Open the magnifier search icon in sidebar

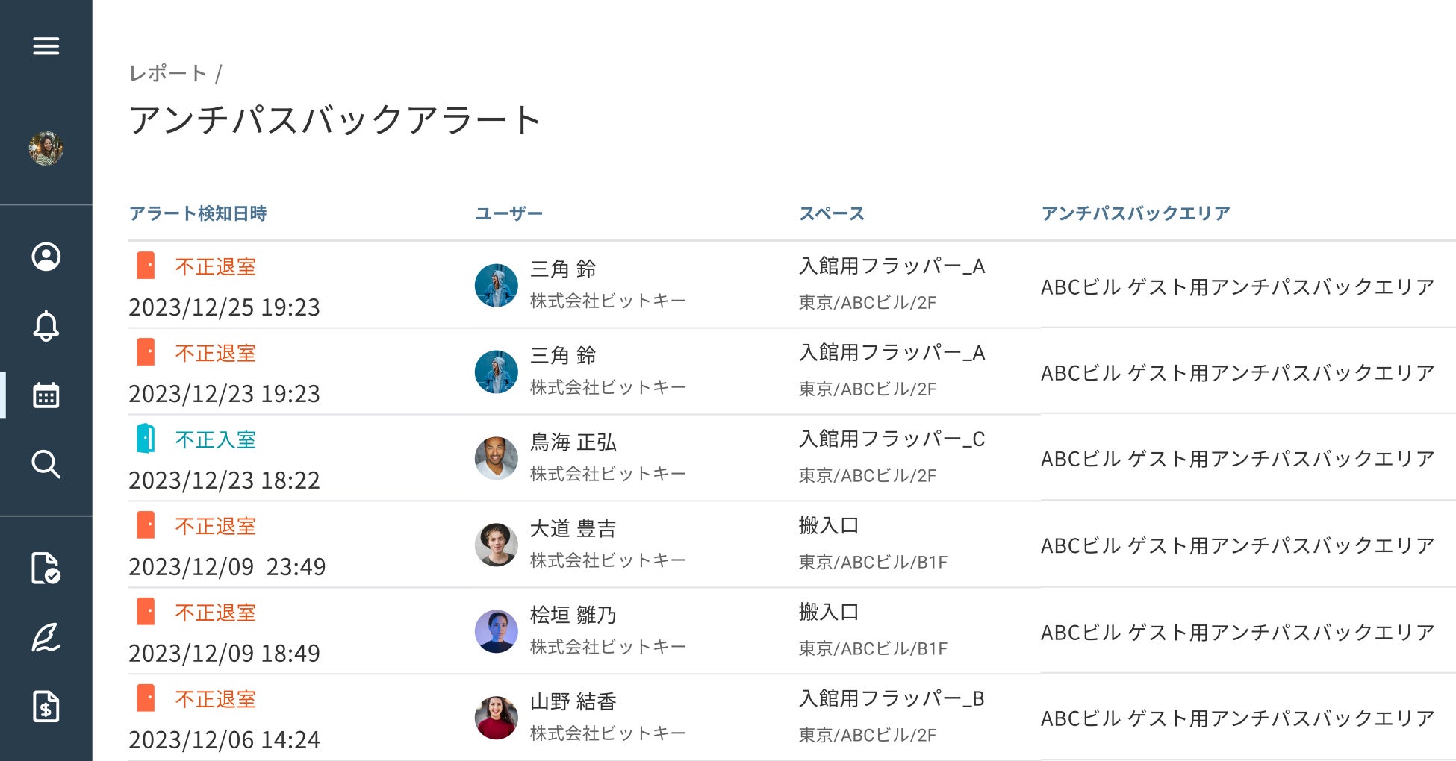pyautogui.click(x=46, y=464)
